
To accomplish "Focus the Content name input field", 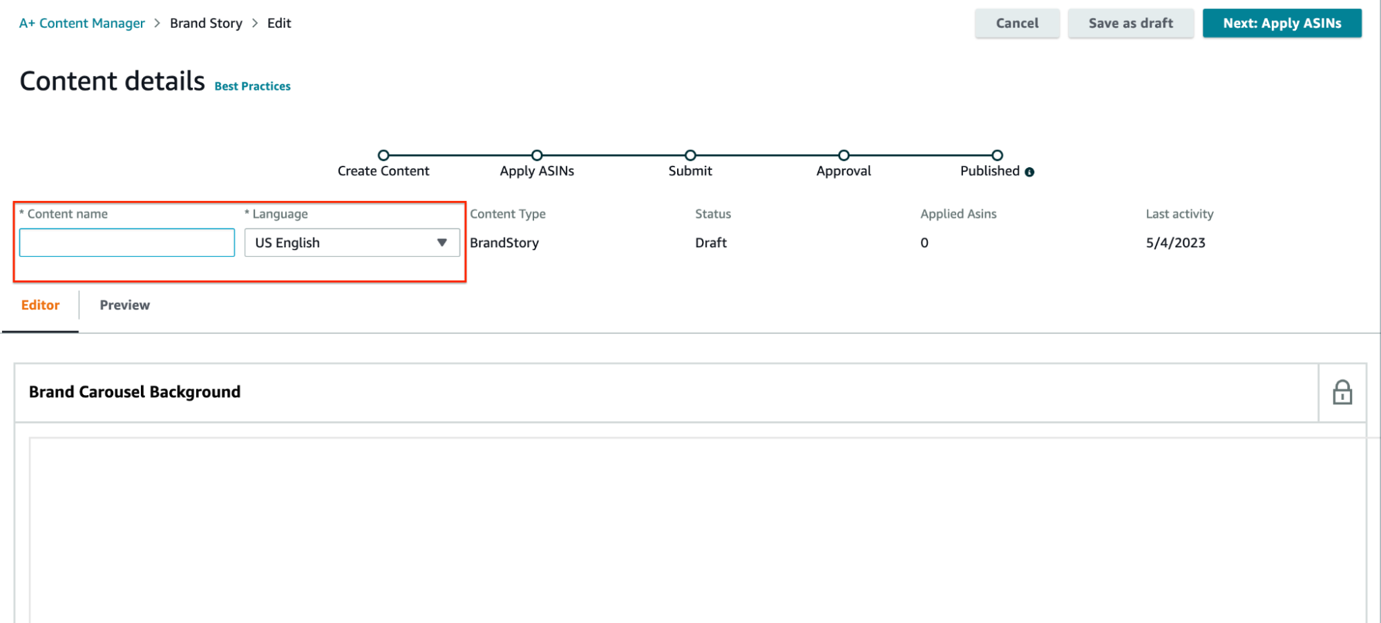I will [127, 242].
